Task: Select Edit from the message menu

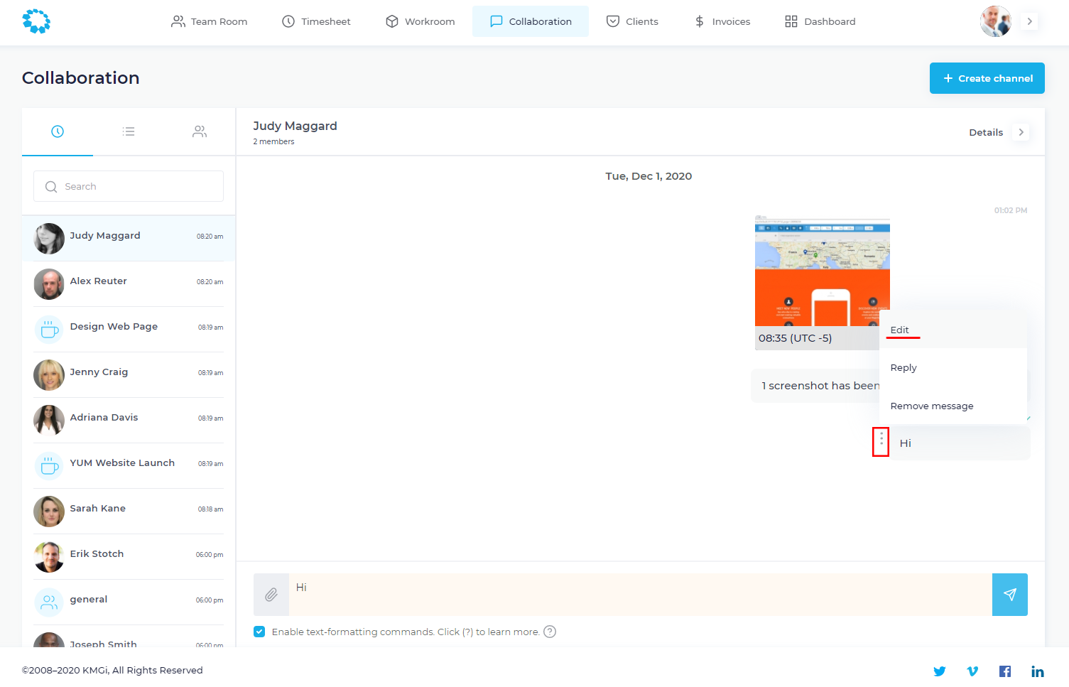Action: [x=900, y=330]
